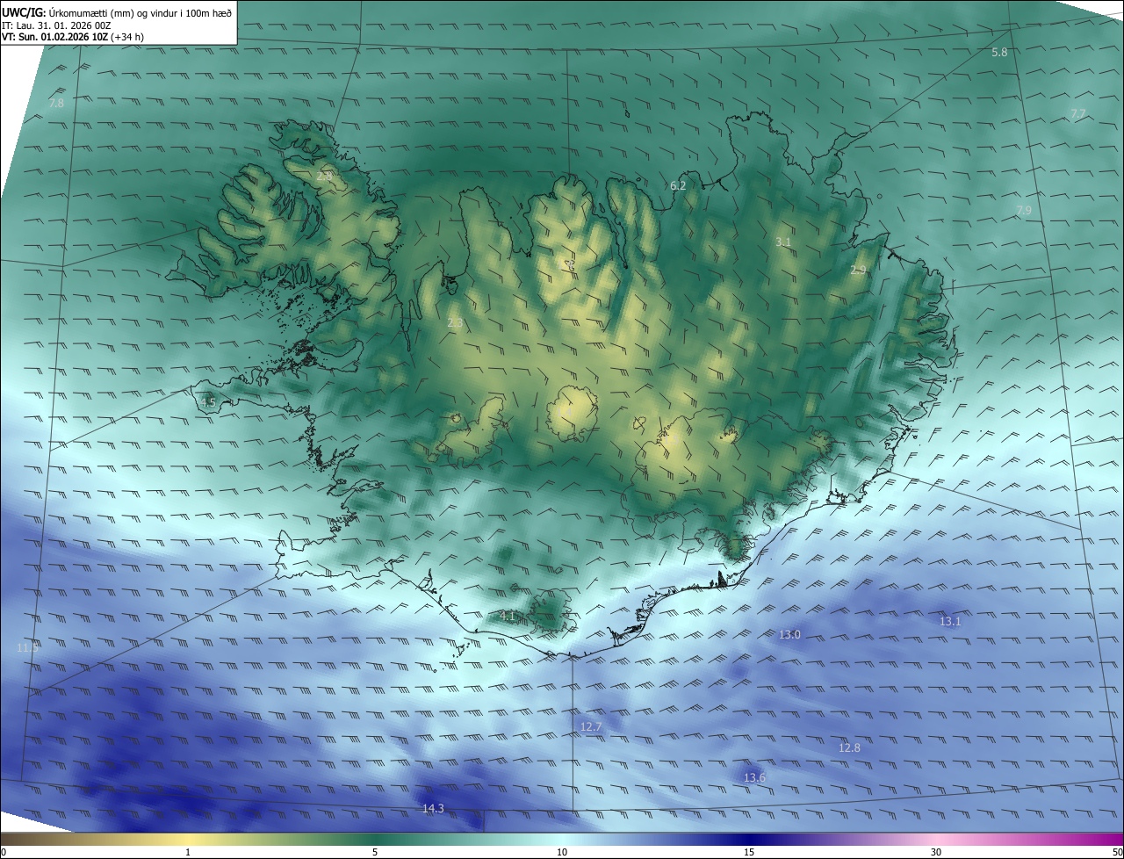The width and height of the screenshot is (1124, 859).
Task: Click the 5 tick on color scale
Action: pyautogui.click(x=375, y=852)
